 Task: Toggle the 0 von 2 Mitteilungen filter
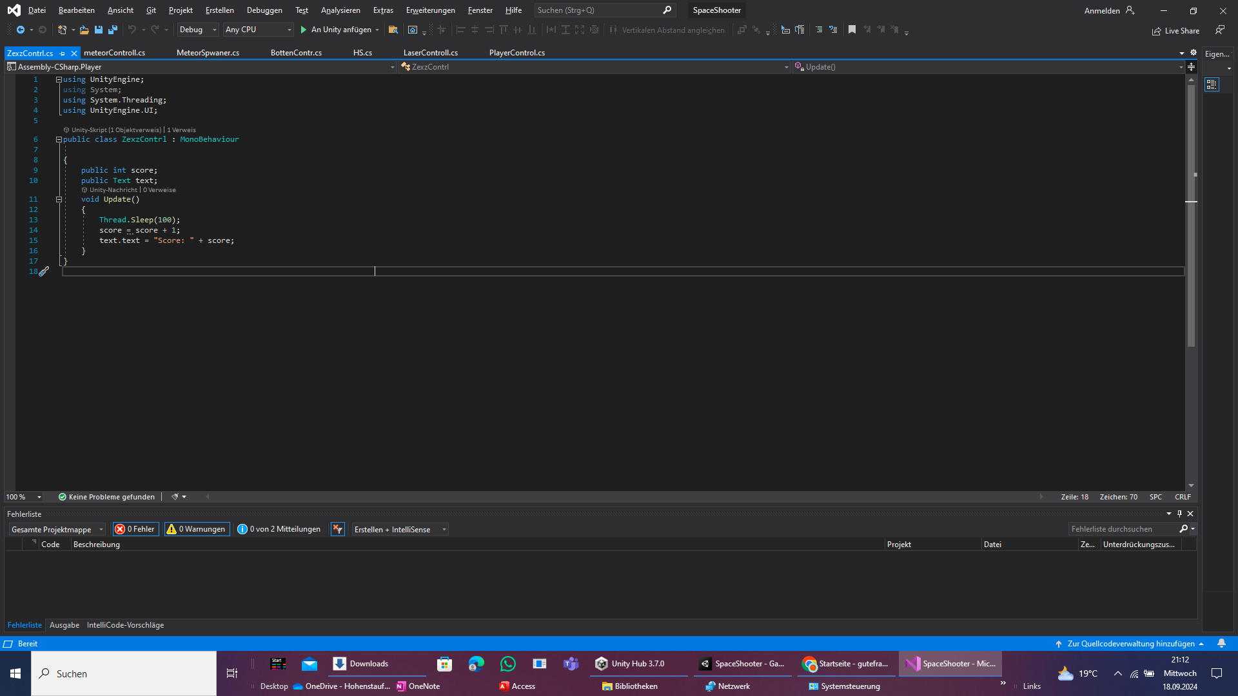coord(279,528)
